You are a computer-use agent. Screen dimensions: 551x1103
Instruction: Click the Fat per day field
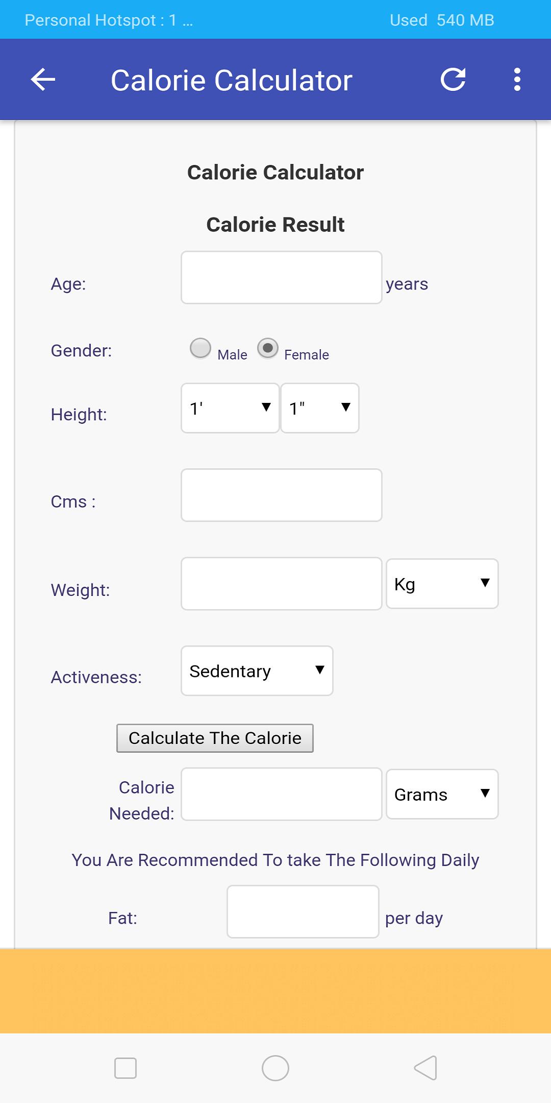[303, 912]
